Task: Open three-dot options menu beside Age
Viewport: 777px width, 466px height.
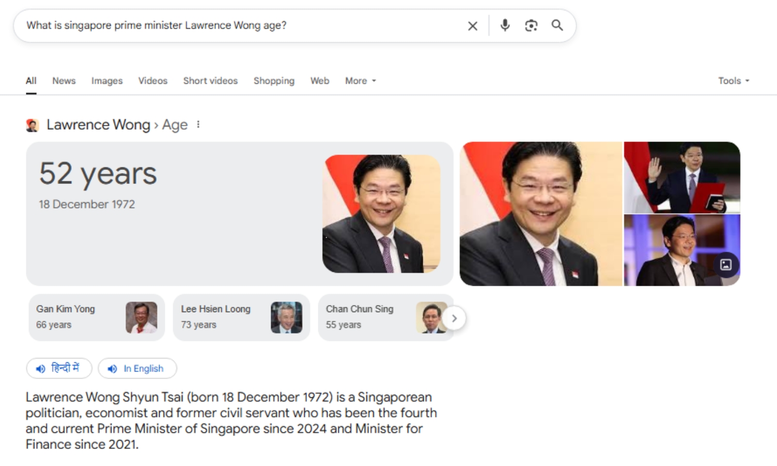Action: click(198, 125)
